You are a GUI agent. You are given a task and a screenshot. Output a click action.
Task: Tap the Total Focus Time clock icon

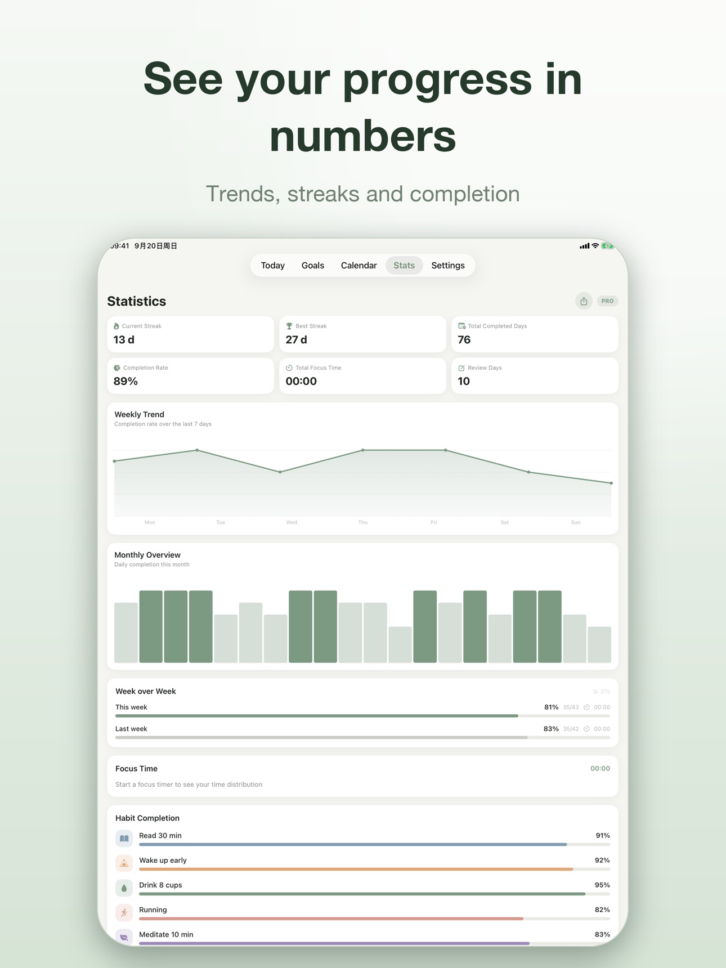pos(289,368)
